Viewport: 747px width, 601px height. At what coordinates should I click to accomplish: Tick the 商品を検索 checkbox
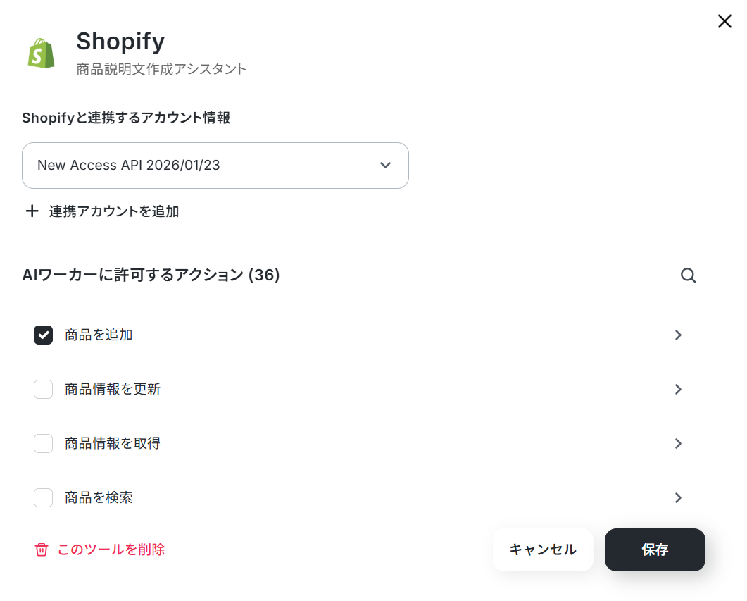point(44,498)
